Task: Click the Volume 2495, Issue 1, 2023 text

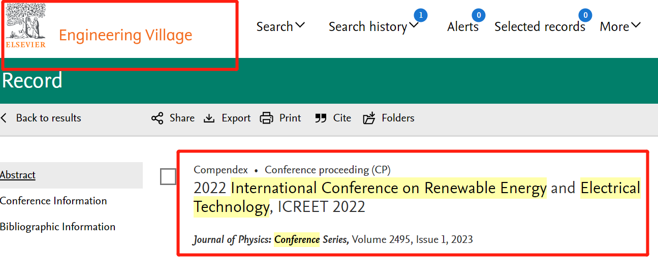Action: pyautogui.click(x=413, y=239)
